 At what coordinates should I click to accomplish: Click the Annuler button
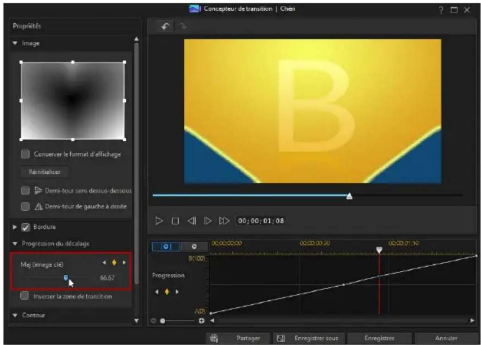pyautogui.click(x=446, y=338)
